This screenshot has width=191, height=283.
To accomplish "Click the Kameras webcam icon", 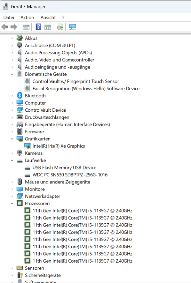I will 20,153.
